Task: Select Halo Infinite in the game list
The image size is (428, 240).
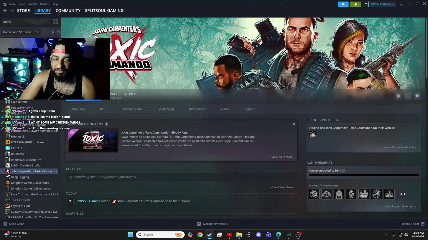Action: pos(19,102)
